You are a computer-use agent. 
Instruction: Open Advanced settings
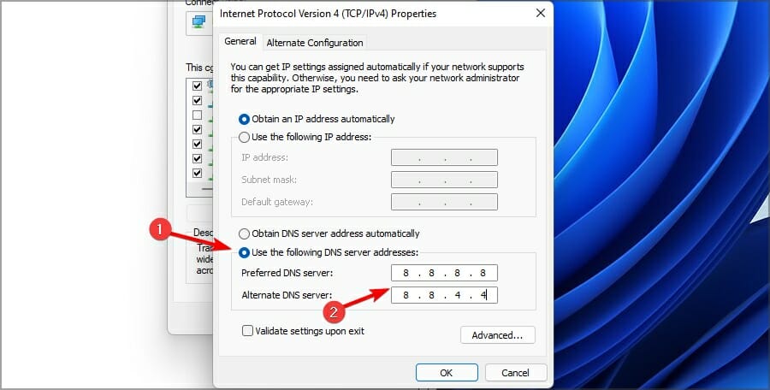[x=497, y=335]
